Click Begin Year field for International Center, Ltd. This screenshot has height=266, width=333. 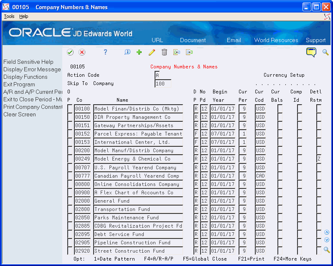(223, 142)
